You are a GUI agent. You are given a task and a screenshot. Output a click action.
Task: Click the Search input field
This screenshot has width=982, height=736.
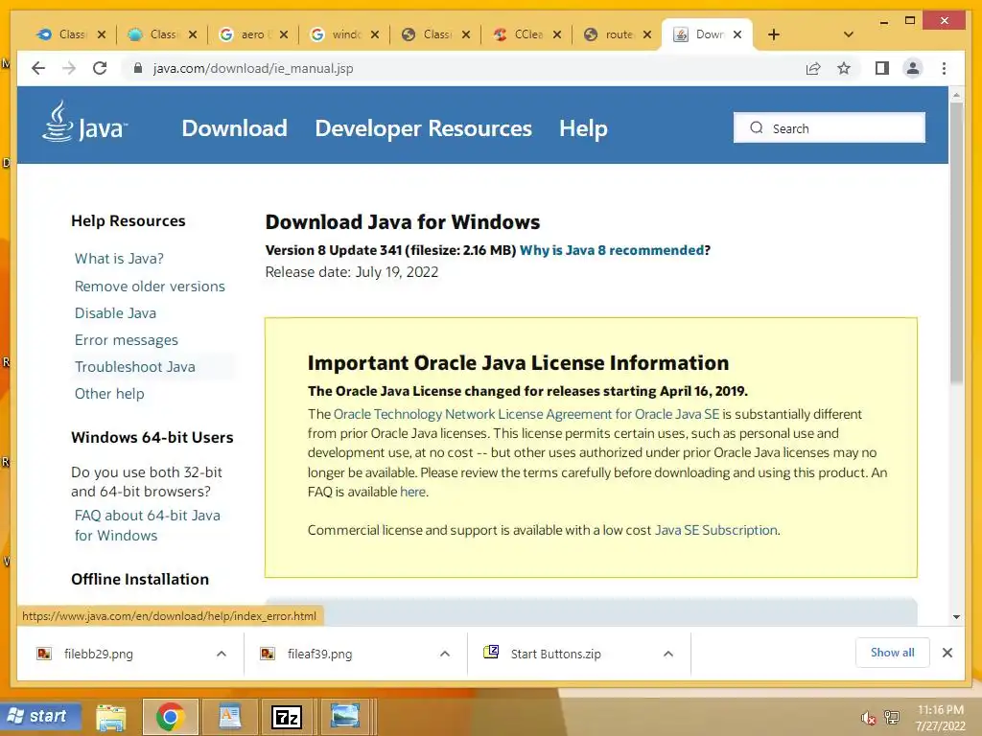pos(830,127)
